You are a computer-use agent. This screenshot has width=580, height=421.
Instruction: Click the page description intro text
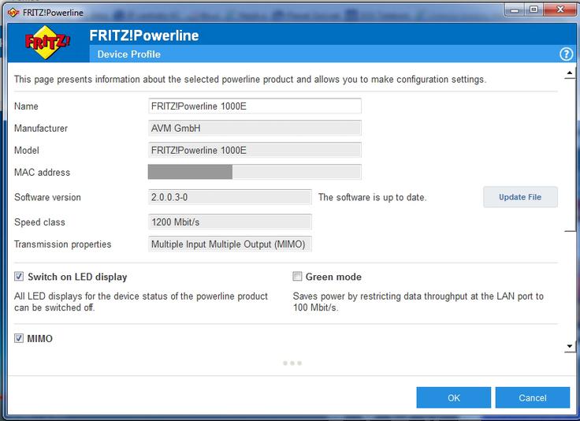tap(250, 80)
